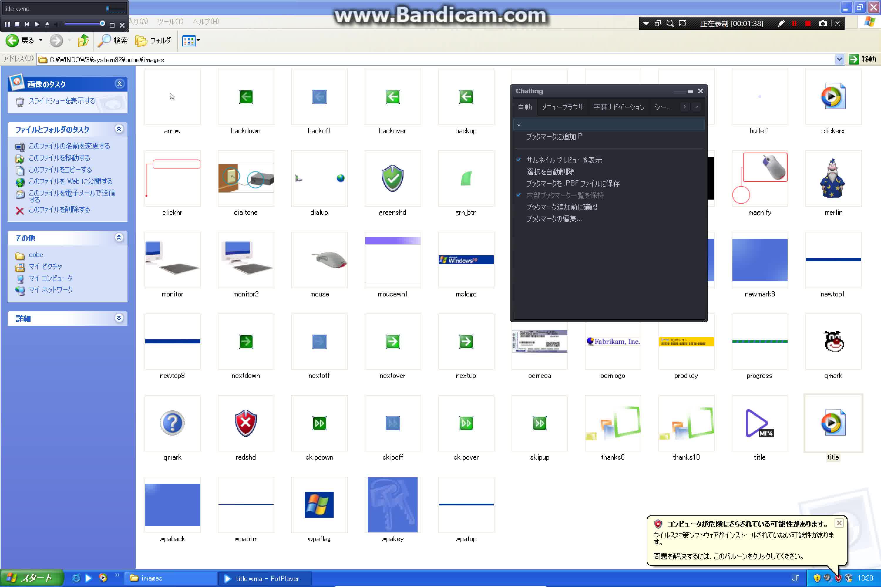Collapse the 画像のタスク panel
Image resolution: width=881 pixels, height=587 pixels.
(120, 83)
